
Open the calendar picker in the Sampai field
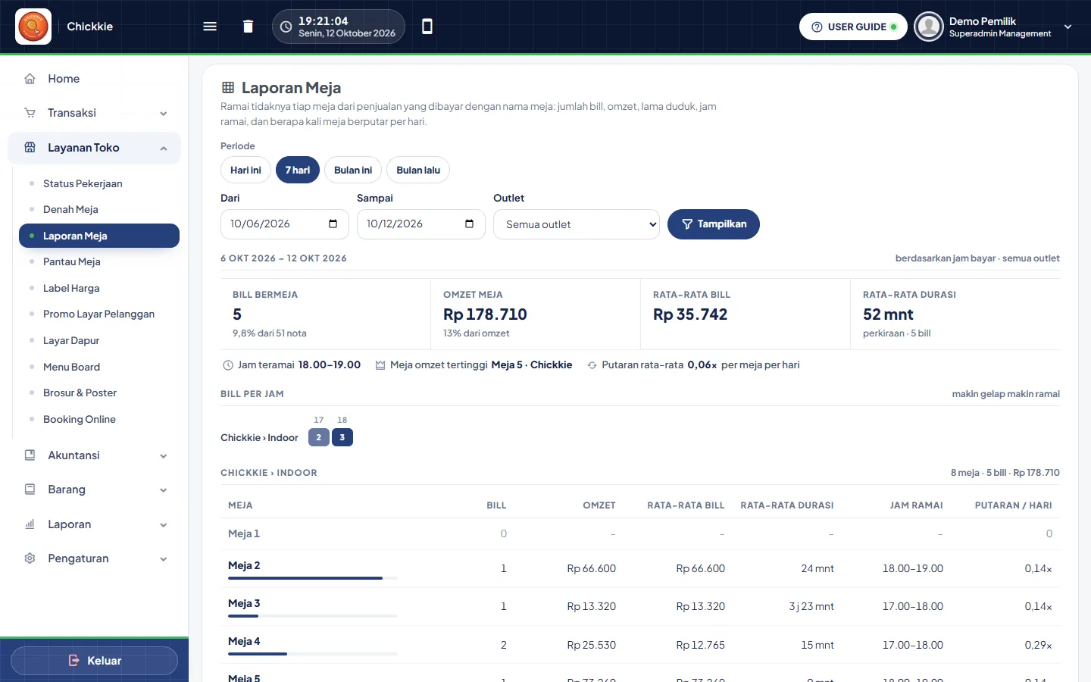[x=469, y=224]
